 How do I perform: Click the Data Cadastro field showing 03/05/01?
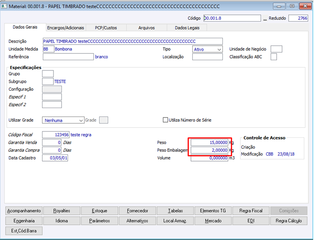pos(55,158)
